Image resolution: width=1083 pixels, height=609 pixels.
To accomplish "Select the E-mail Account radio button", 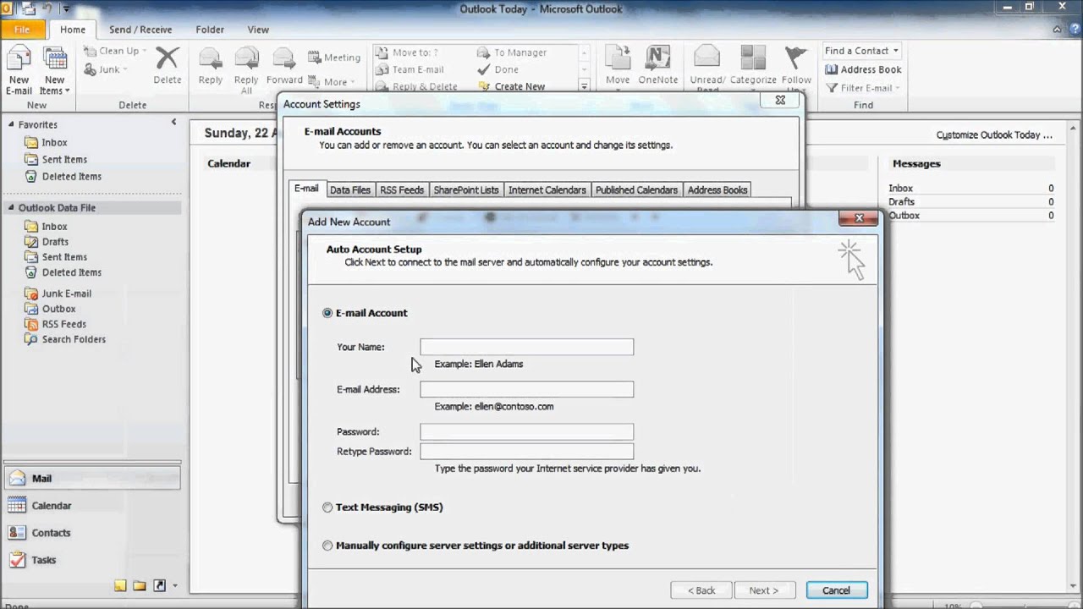I will (x=327, y=313).
